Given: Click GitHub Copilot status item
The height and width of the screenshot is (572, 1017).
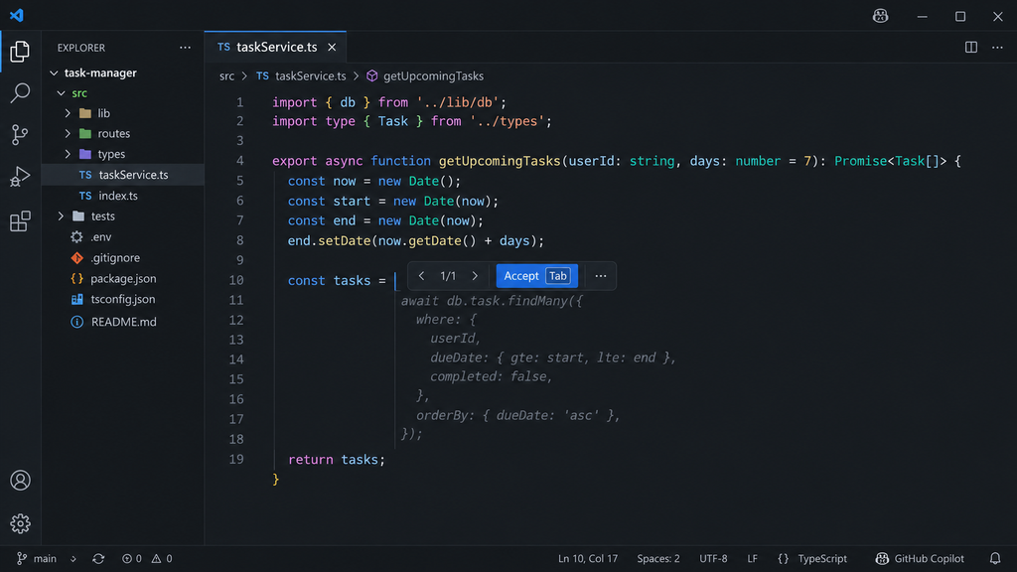Looking at the screenshot, I should [x=920, y=558].
